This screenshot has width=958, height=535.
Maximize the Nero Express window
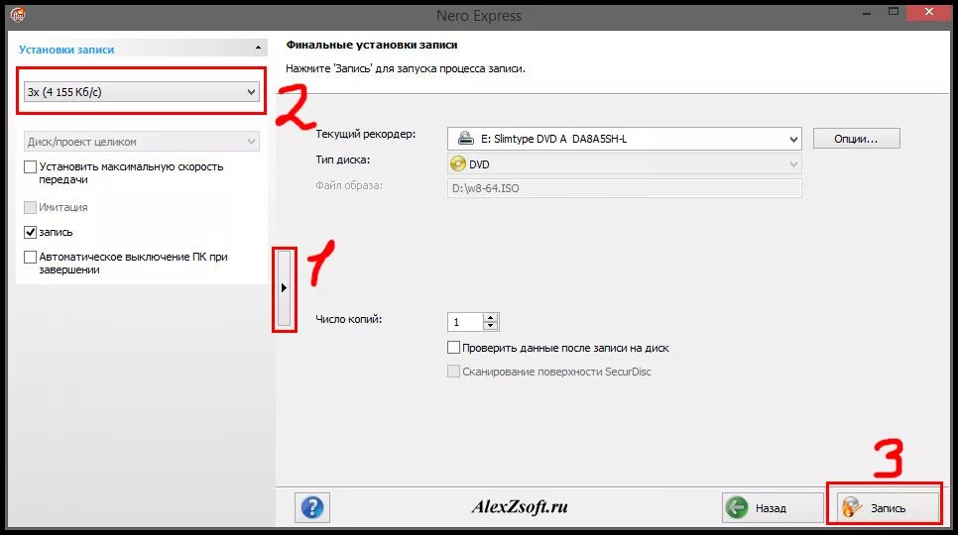(x=894, y=12)
